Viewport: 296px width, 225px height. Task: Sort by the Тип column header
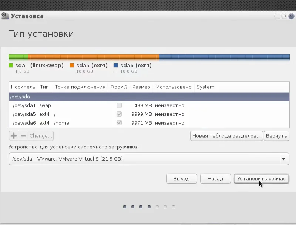click(45, 87)
